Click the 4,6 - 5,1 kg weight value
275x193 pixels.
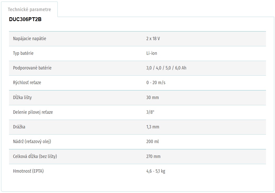coord(156,171)
